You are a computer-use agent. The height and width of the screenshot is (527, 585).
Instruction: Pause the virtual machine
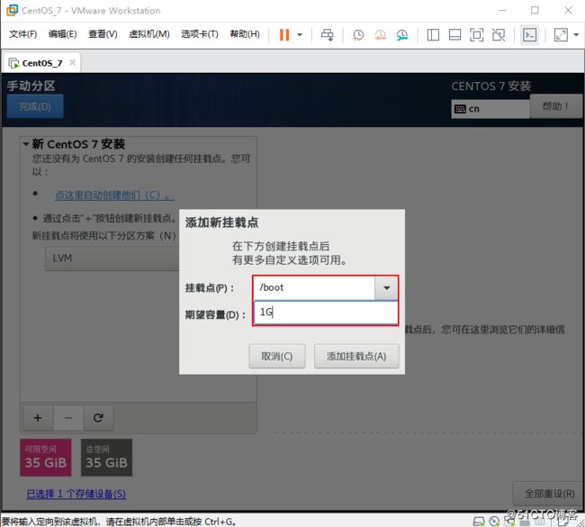coord(284,35)
